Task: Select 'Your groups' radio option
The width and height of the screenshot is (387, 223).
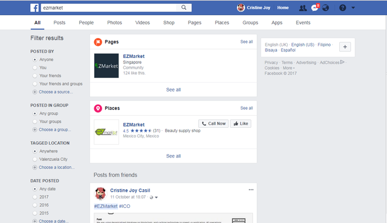Action: click(x=35, y=122)
